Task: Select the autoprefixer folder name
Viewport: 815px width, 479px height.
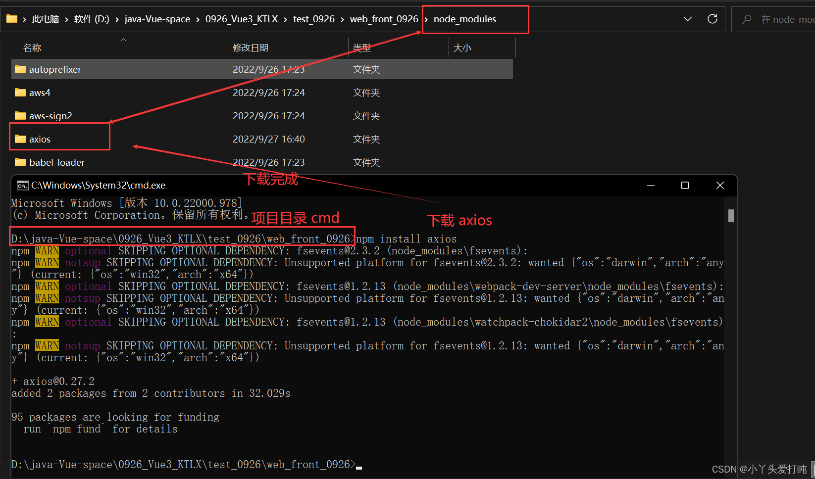Action: click(55, 70)
